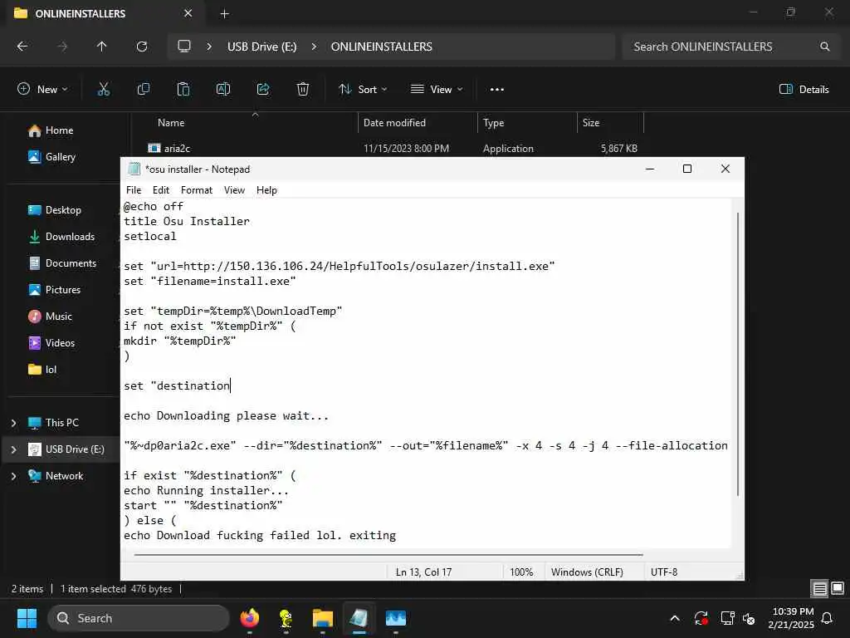Open Notepad File menu

[x=134, y=190]
